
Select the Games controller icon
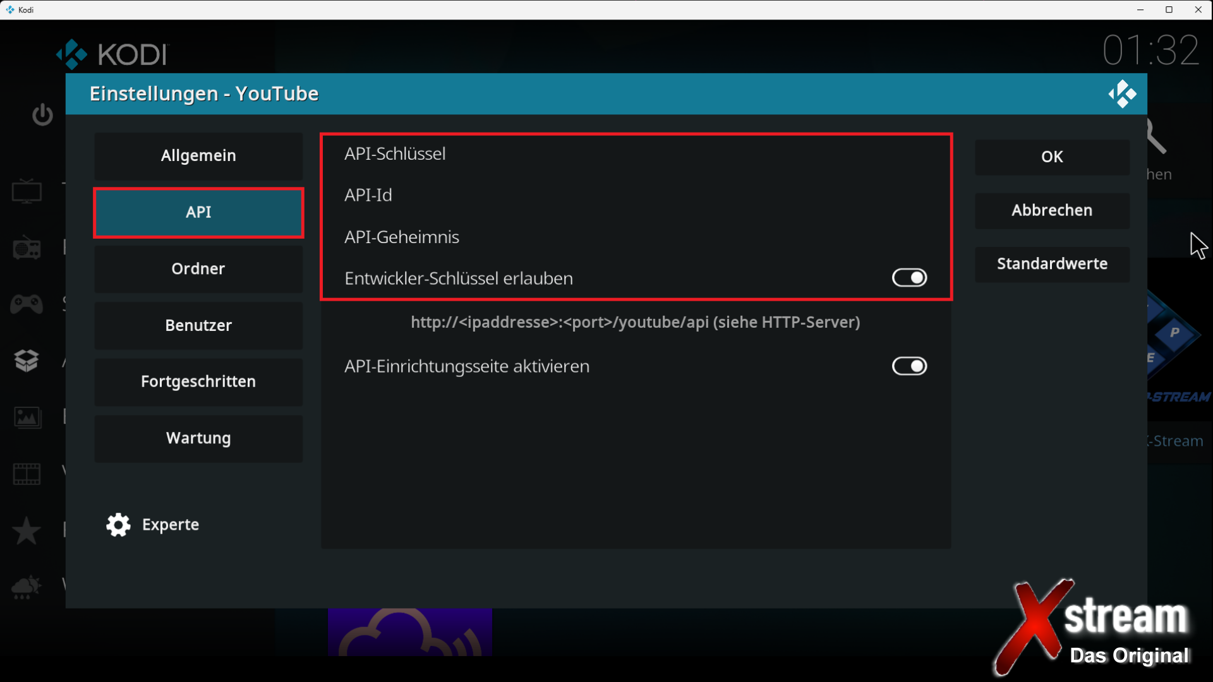point(27,304)
